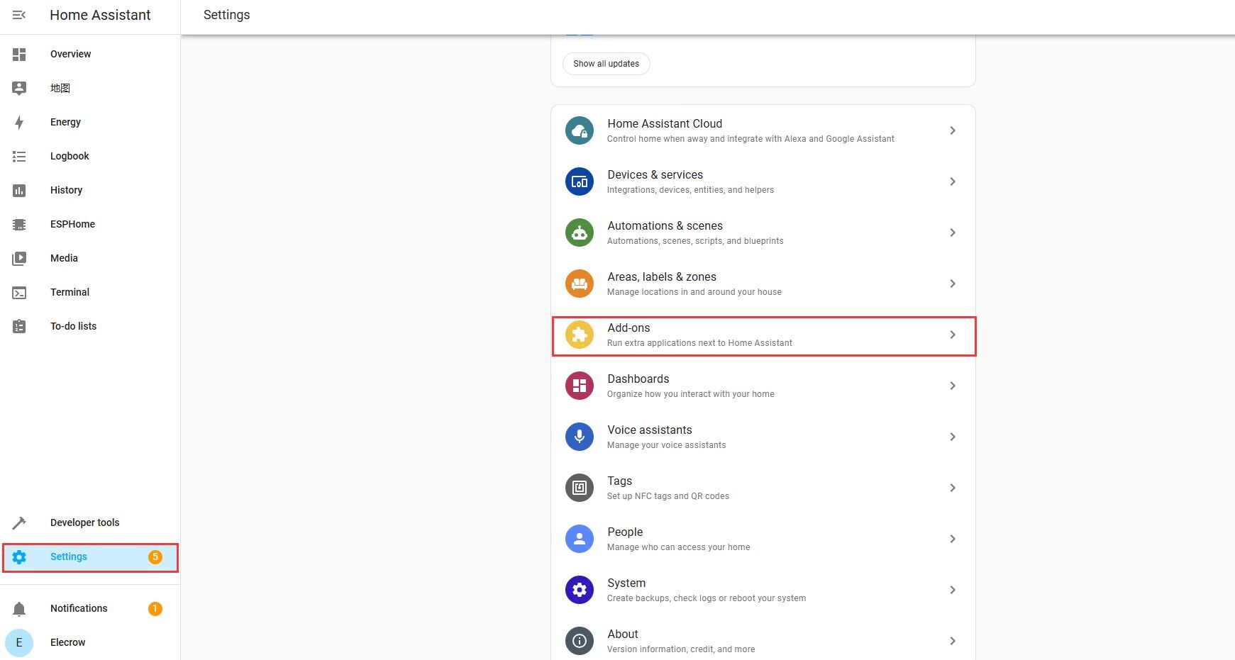Screen dimensions: 1235x660
Task: Click 'Version information, credit, and more' text
Action: (681, 649)
